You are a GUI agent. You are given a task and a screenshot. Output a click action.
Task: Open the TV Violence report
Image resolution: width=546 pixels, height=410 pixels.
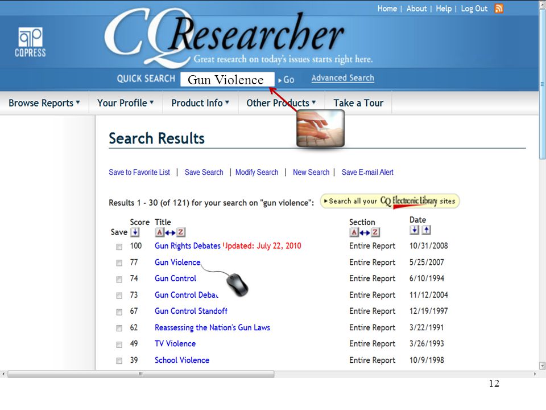pos(175,344)
